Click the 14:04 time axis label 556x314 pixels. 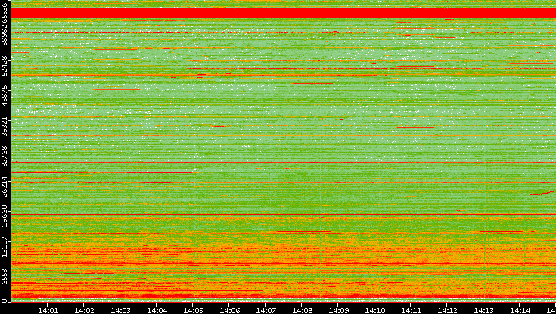coord(157,310)
